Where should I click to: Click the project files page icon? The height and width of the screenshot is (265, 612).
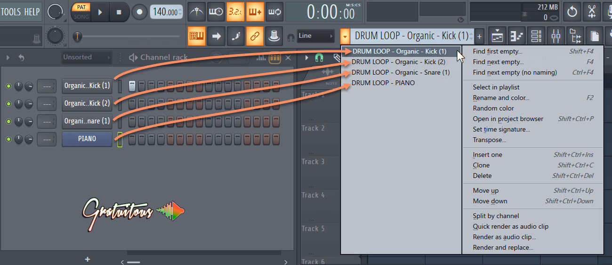click(595, 36)
